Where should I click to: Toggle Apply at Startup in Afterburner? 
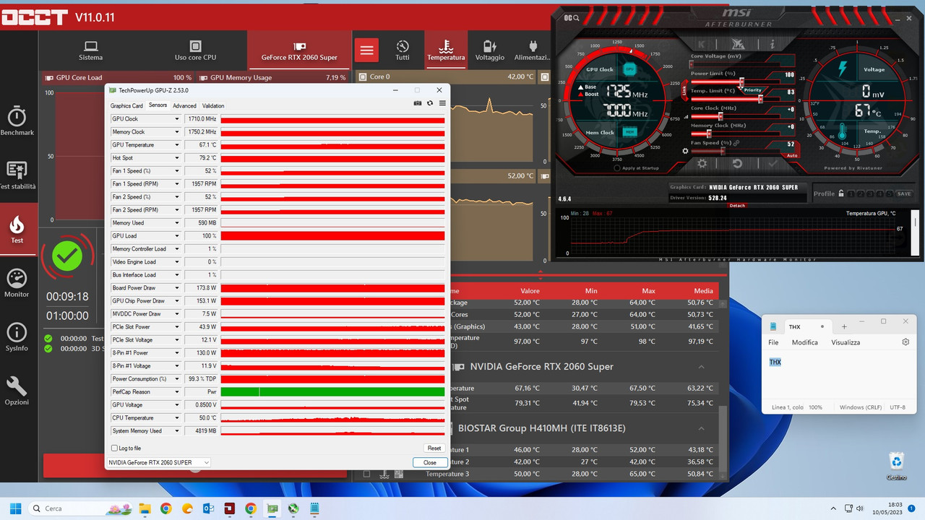[616, 168]
